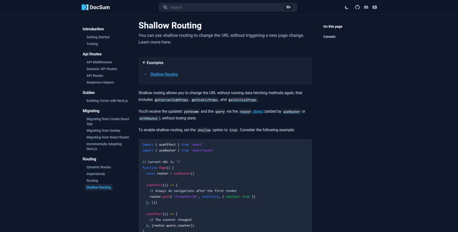Open Building Forms with Next.js
Viewport: 458px width, 232px height.
[107, 101]
